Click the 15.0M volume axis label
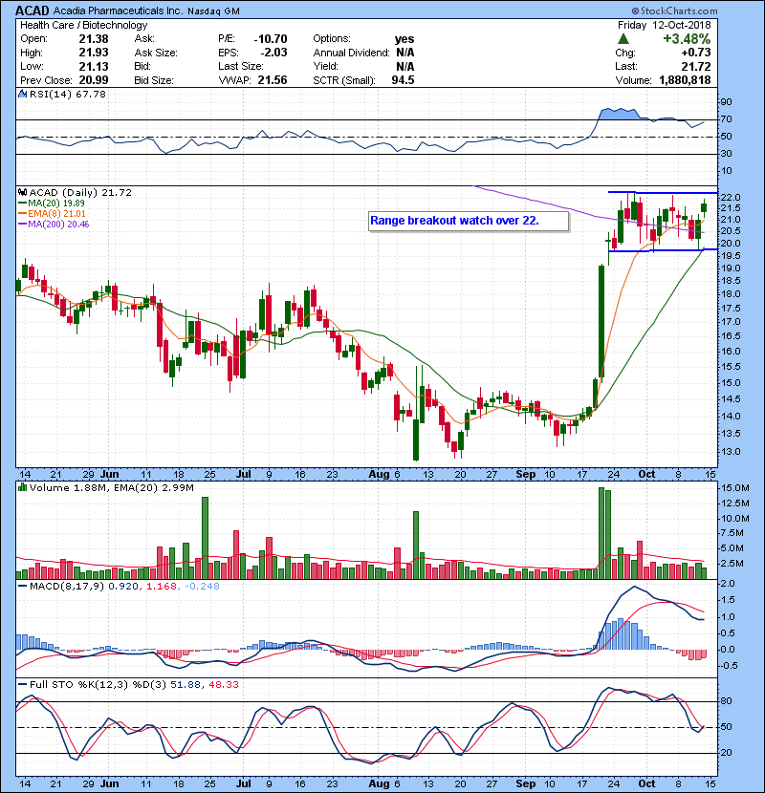 (x=735, y=487)
